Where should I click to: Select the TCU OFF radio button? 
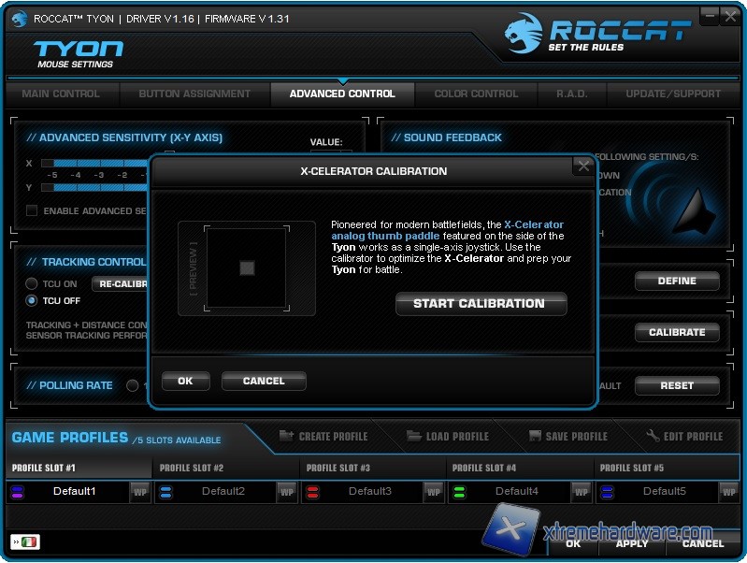pyautogui.click(x=32, y=301)
